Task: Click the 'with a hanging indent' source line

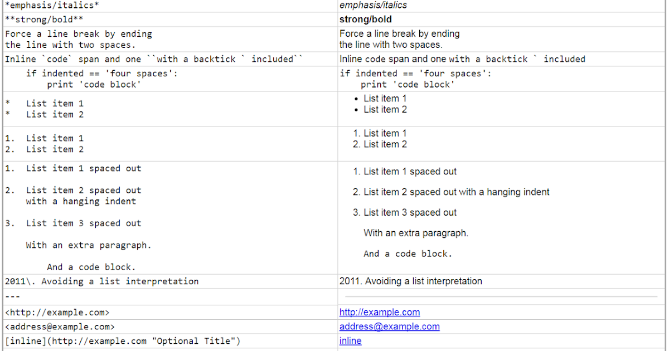Action: click(x=81, y=201)
